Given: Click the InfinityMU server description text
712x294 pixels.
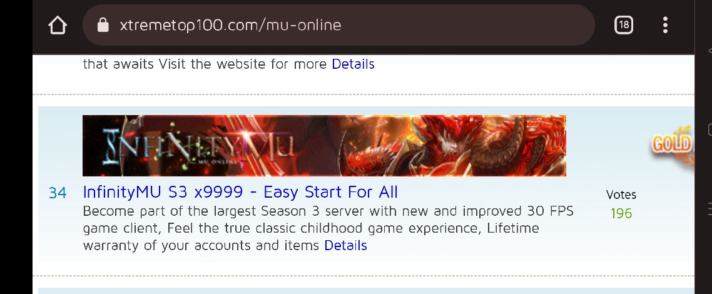Looking at the screenshot, I should tap(328, 228).
